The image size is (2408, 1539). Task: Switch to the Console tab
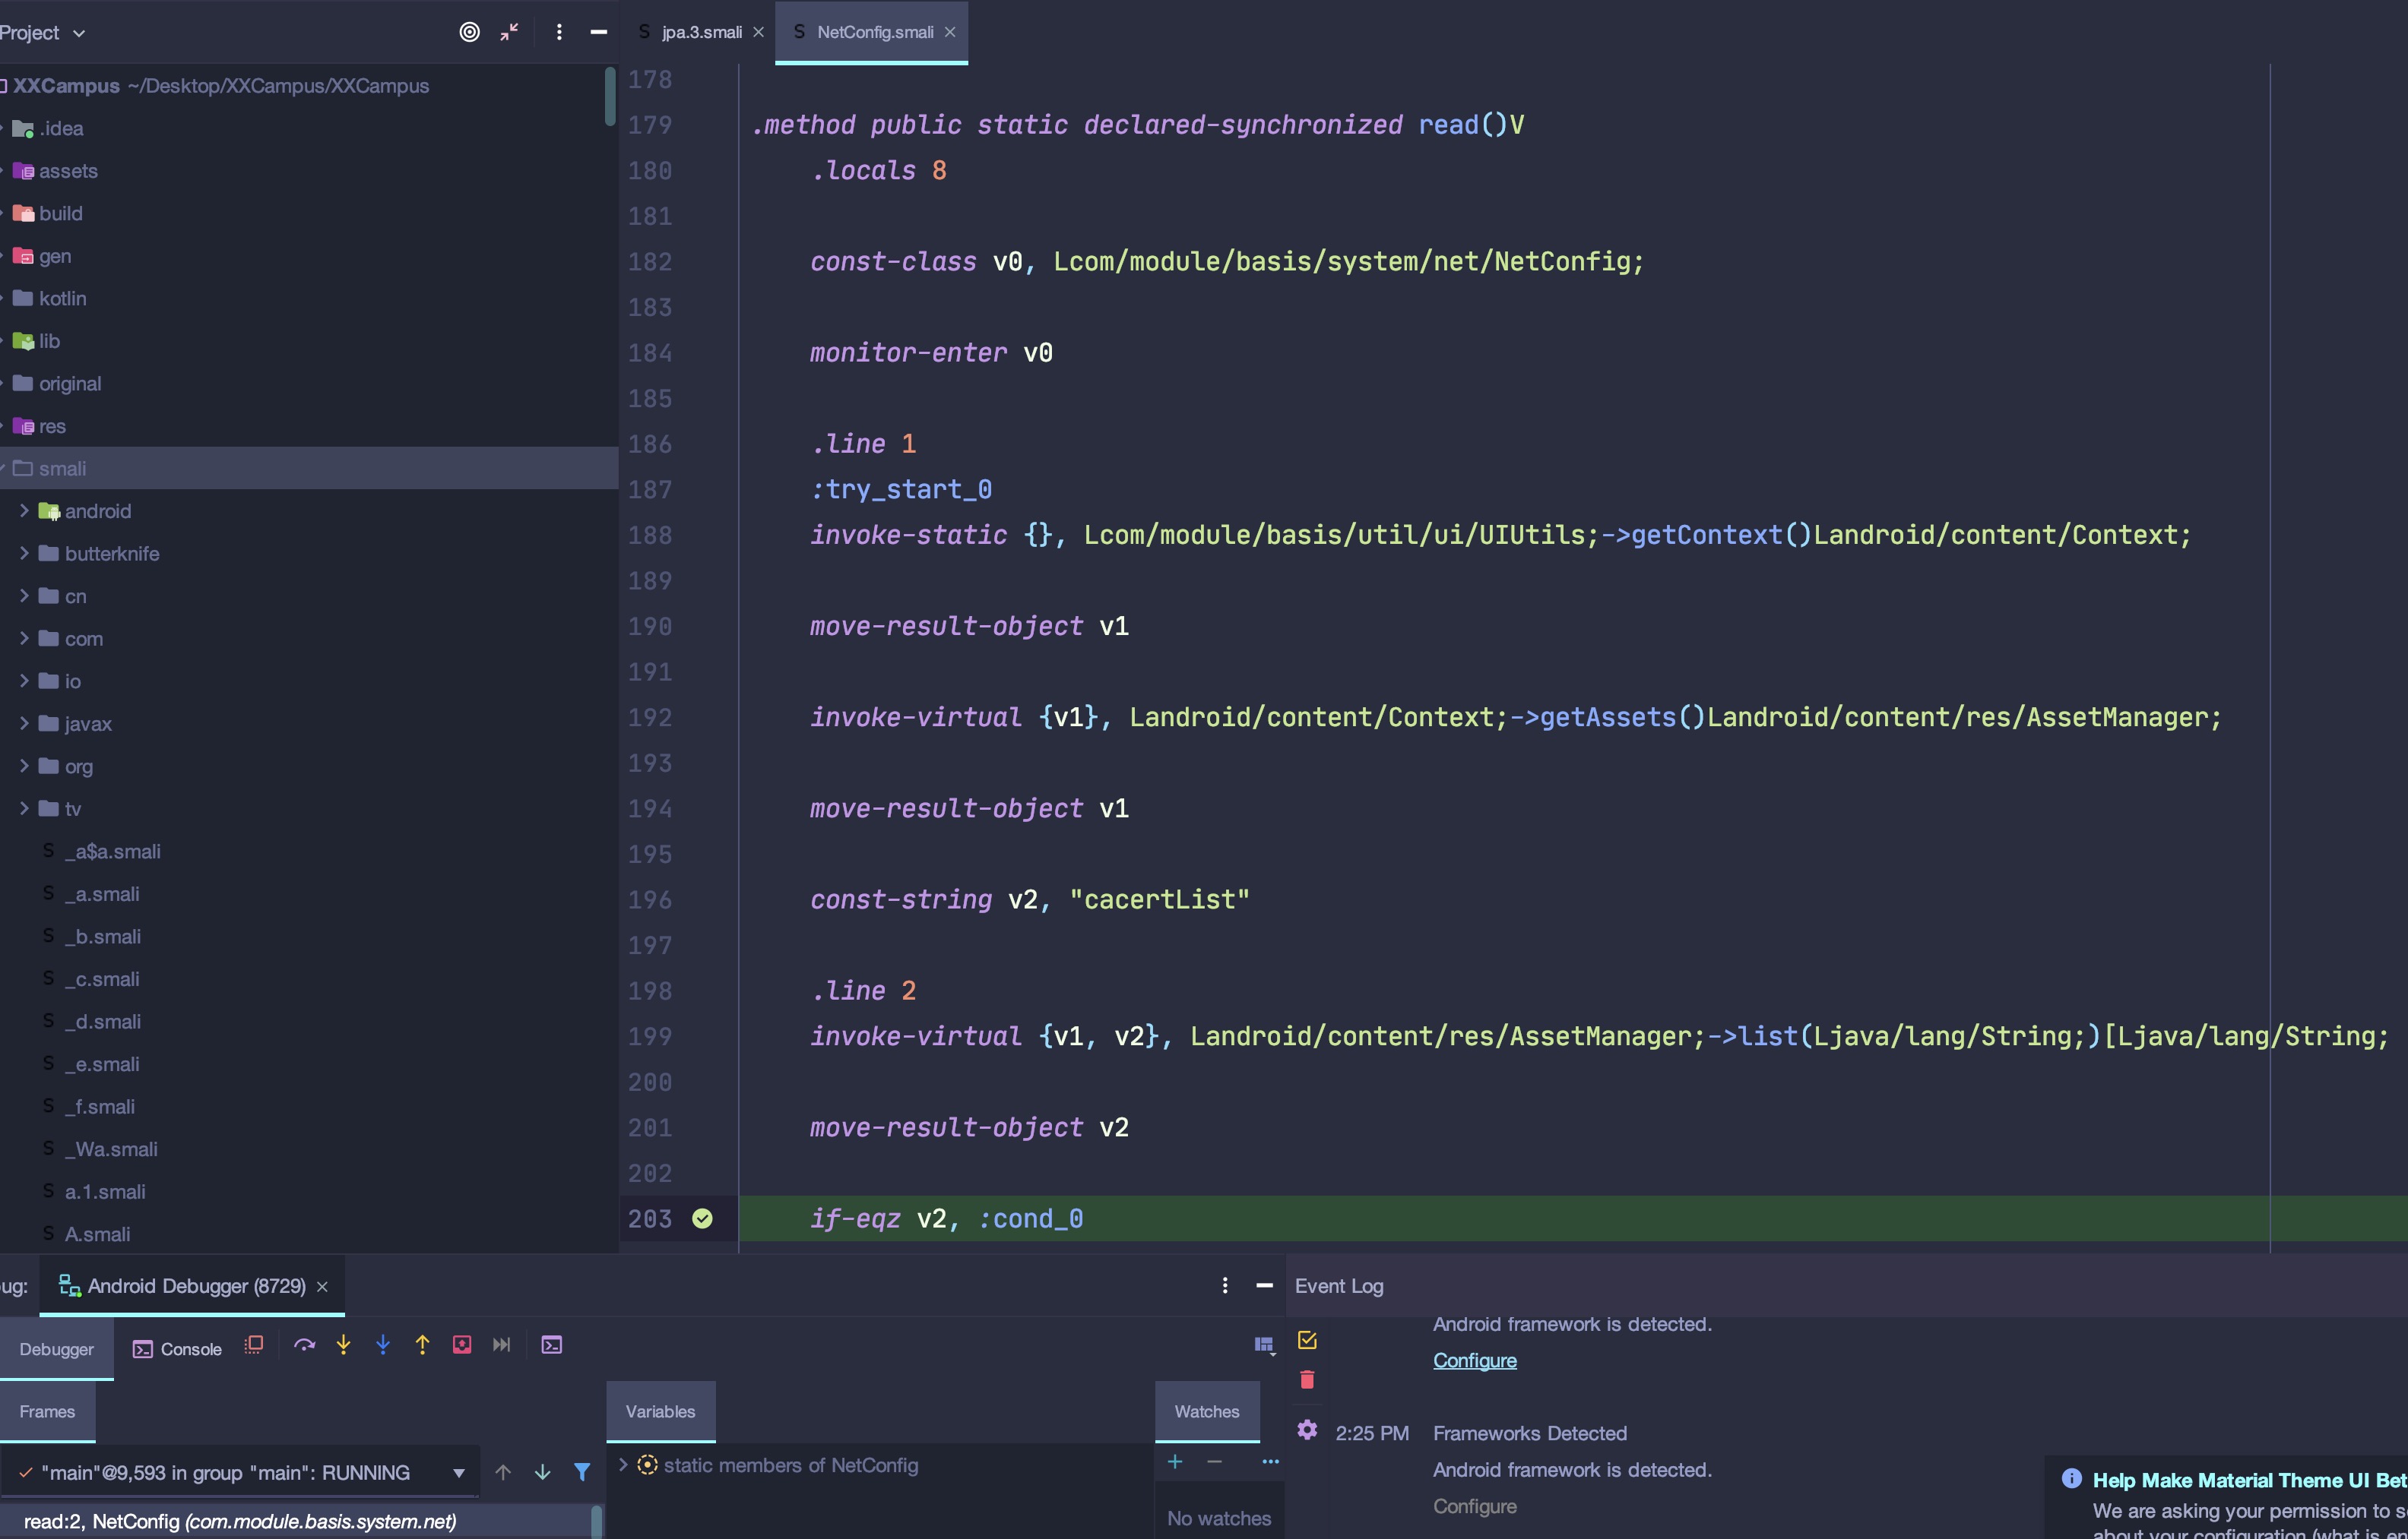177,1349
